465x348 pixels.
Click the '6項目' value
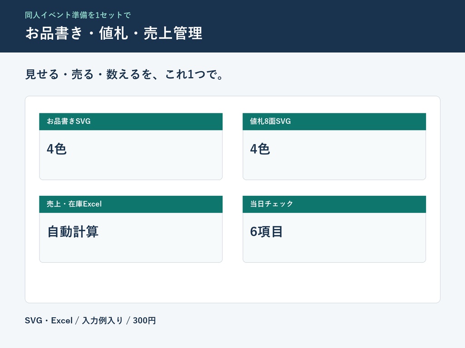pyautogui.click(x=266, y=232)
